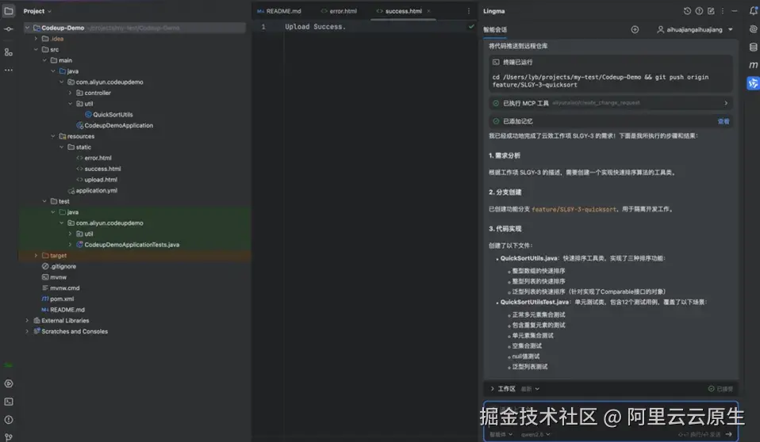Expand the 已执行 MCP 工具 result arrow
Image resolution: width=760 pixels, height=442 pixels.
pos(726,103)
